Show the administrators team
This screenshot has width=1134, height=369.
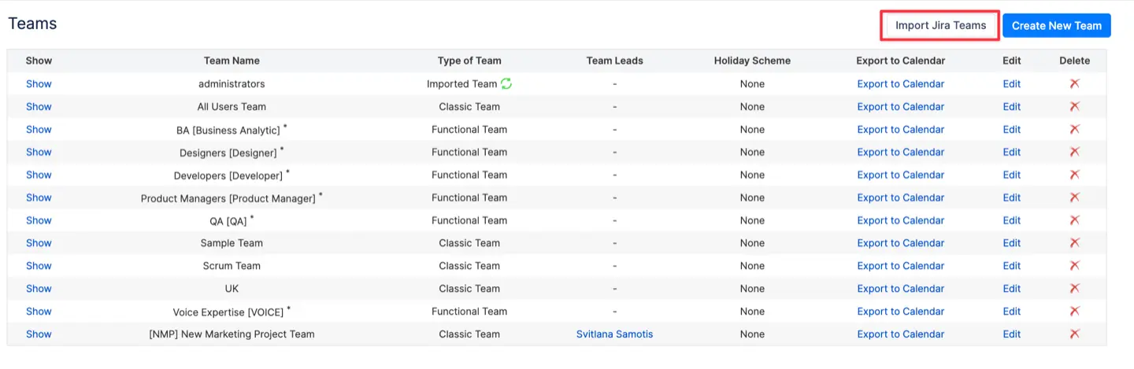tap(39, 83)
